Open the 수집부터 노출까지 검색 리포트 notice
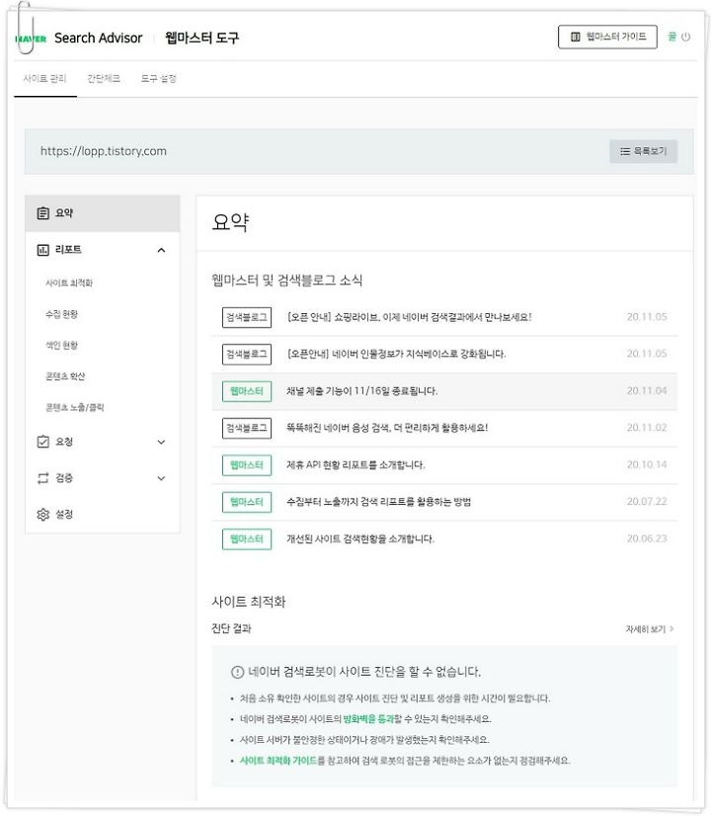 coord(379,502)
